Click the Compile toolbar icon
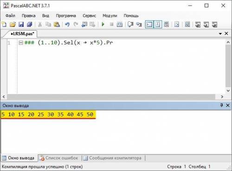The height and width of the screenshot is (171, 232). coord(120,25)
